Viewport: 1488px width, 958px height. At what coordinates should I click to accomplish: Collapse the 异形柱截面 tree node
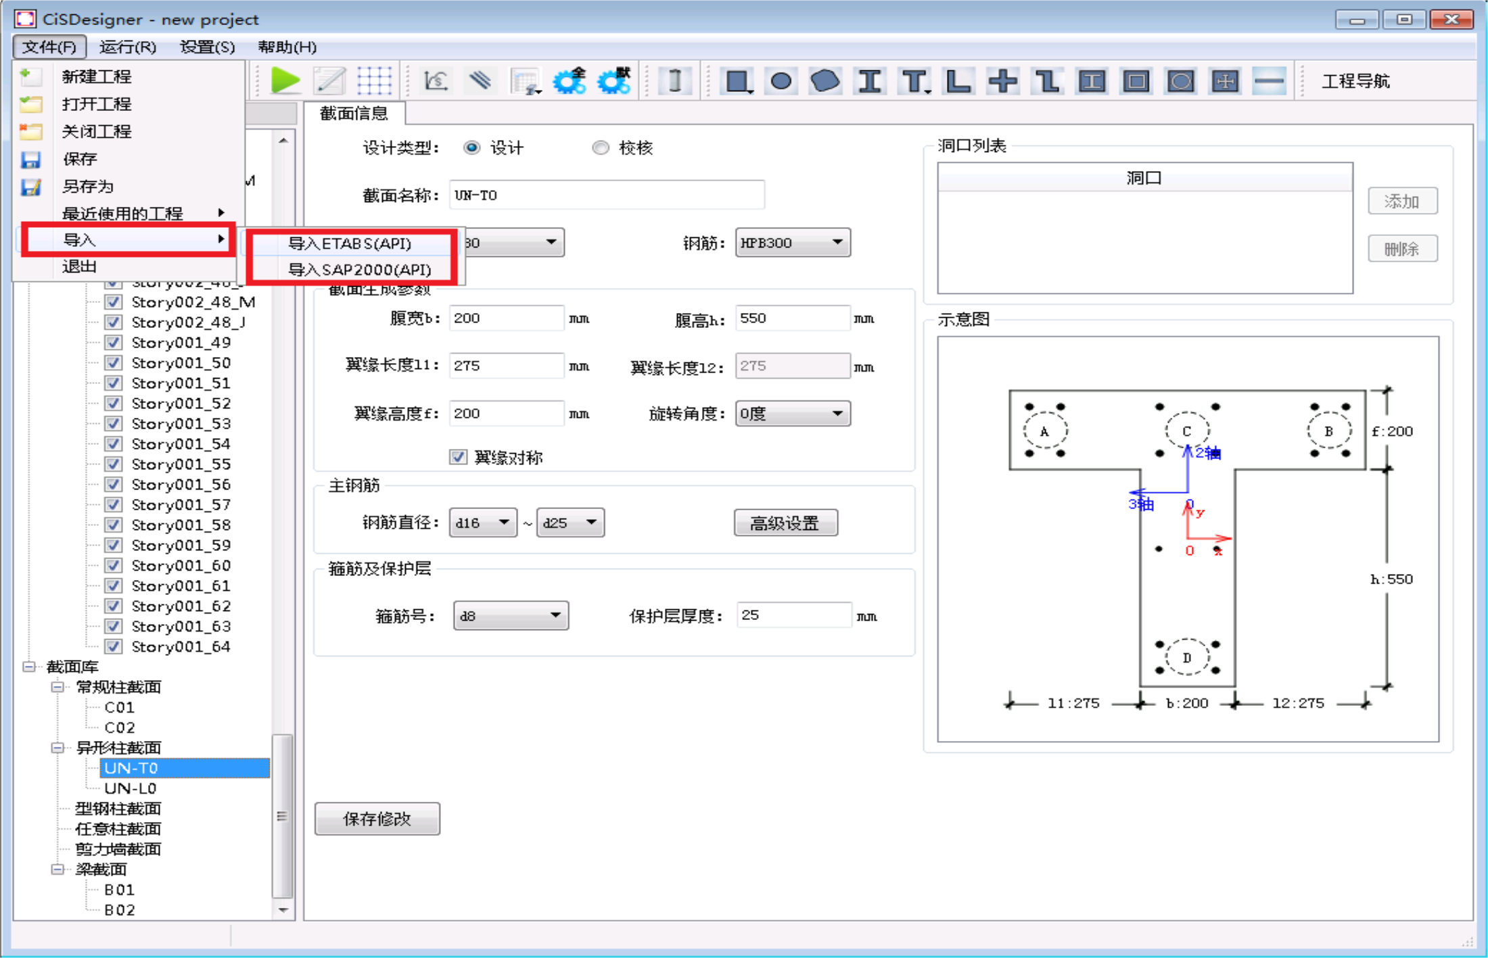tap(58, 748)
